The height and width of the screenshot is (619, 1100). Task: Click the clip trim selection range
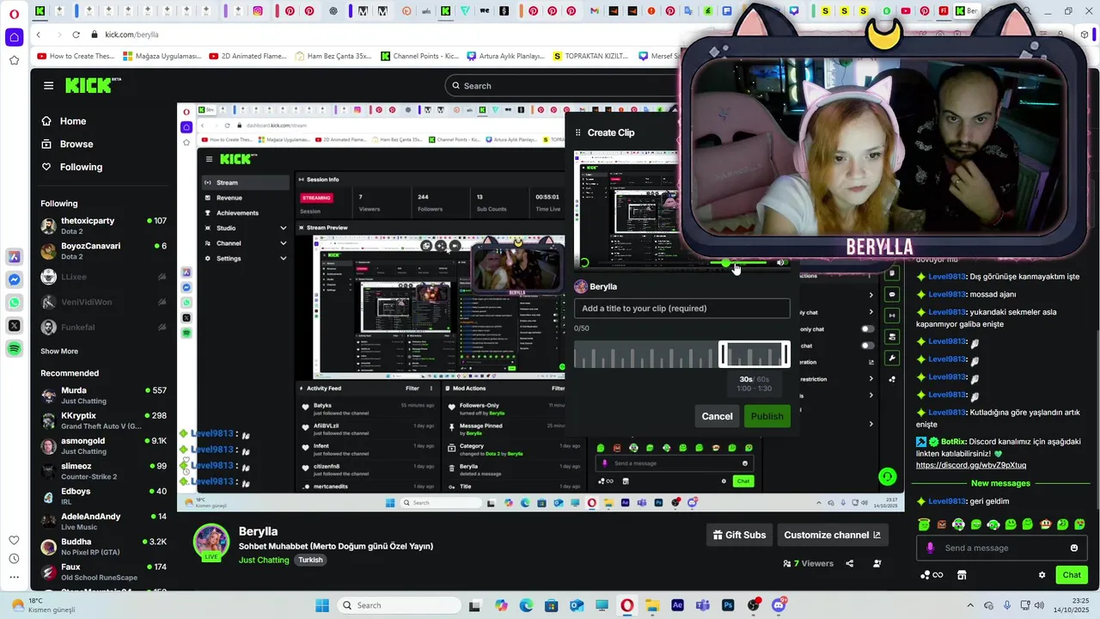[x=755, y=354]
